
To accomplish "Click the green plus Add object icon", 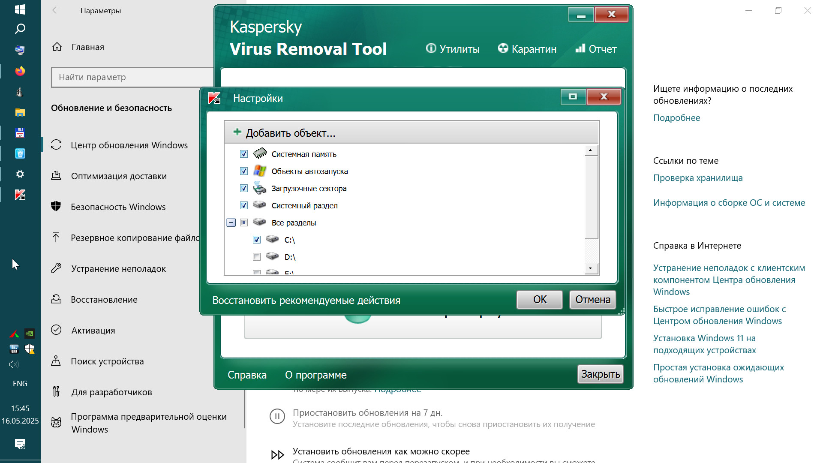I will [237, 132].
